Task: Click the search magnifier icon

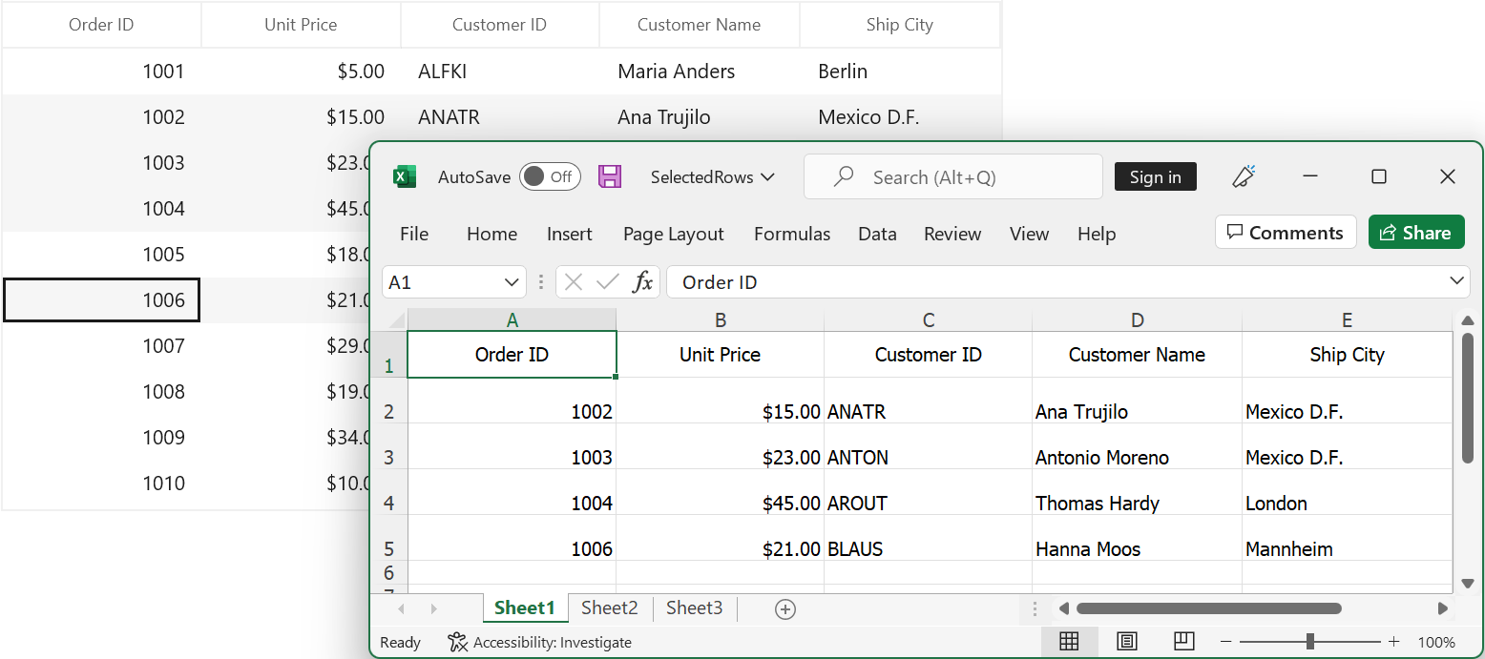Action: pos(844,176)
